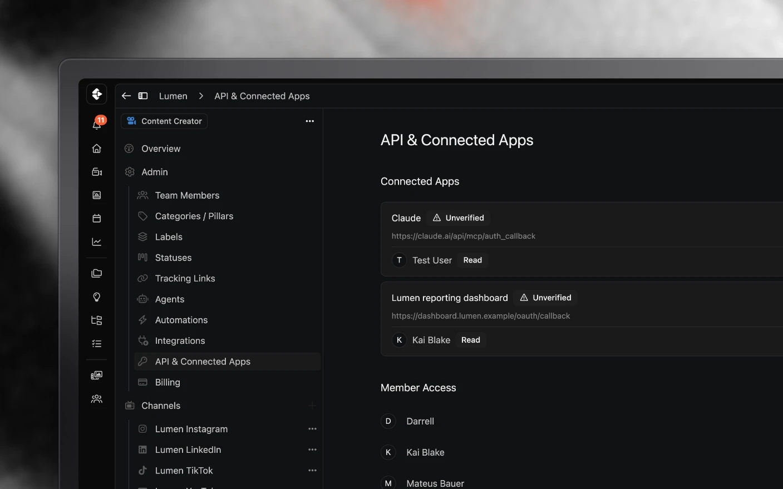Open the Content Creator workspace switcher
This screenshot has width=783, height=489.
pyautogui.click(x=164, y=121)
